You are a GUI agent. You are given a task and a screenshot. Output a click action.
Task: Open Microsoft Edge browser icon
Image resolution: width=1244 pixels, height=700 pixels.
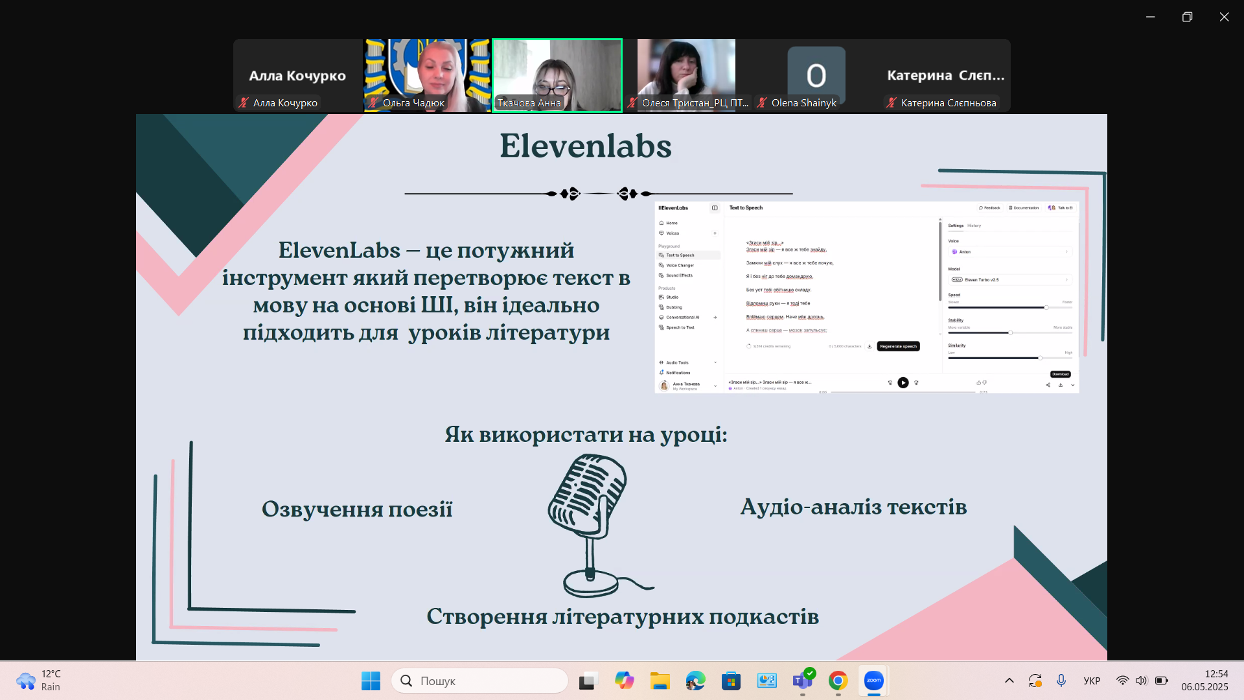point(695,681)
